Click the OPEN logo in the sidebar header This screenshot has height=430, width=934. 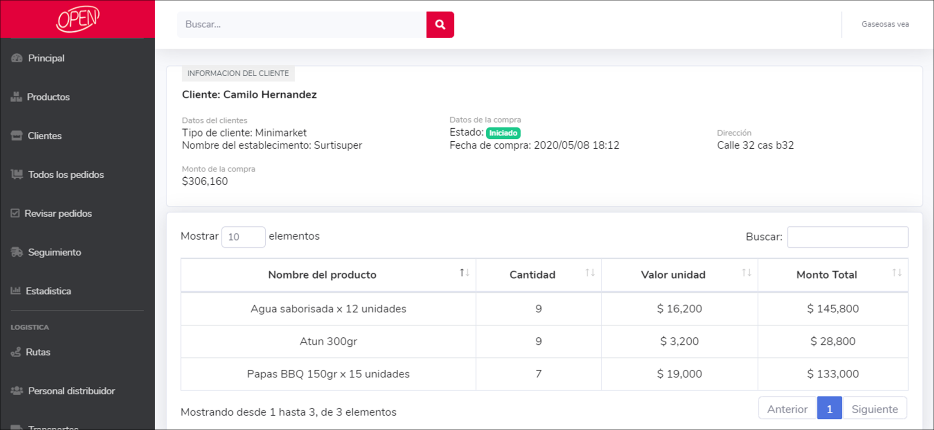coord(78,19)
